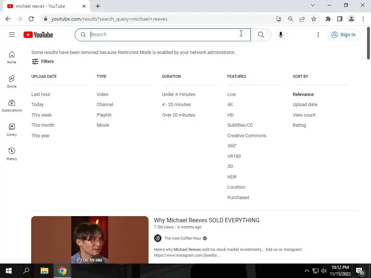Share this page via address bar icon

pos(302,19)
